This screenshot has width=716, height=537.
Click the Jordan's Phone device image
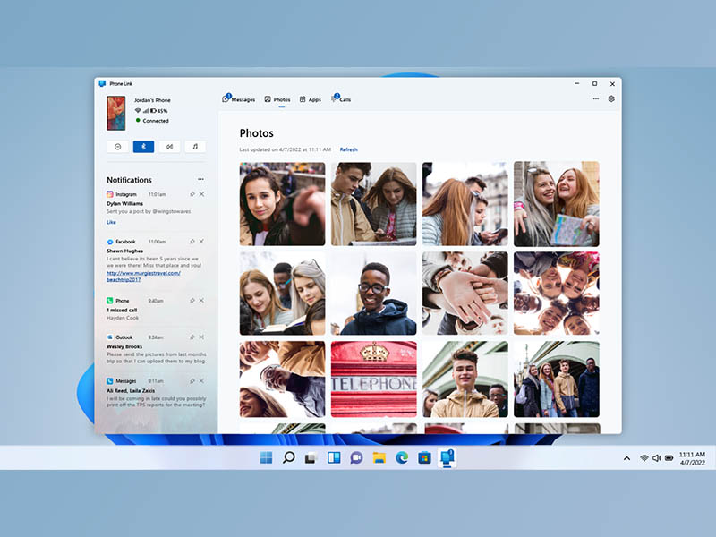(116, 113)
